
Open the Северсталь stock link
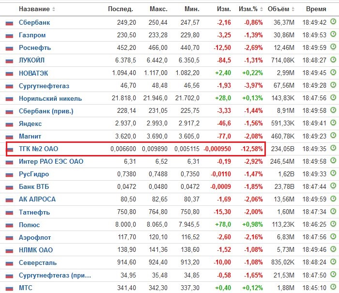click(38, 262)
